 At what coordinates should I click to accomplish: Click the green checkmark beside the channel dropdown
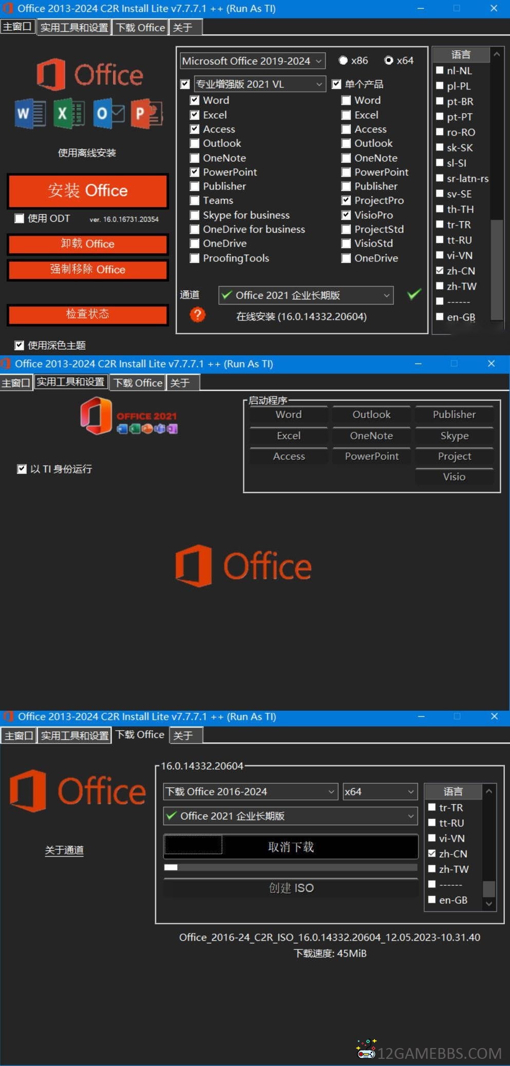pyautogui.click(x=414, y=294)
